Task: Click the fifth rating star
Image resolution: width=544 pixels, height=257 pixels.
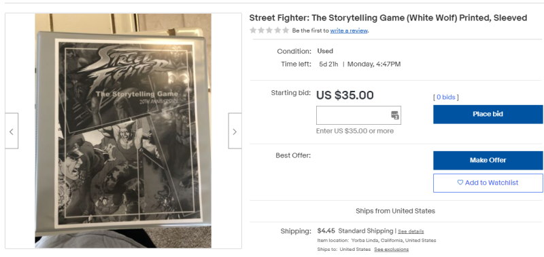Action: [x=286, y=31]
